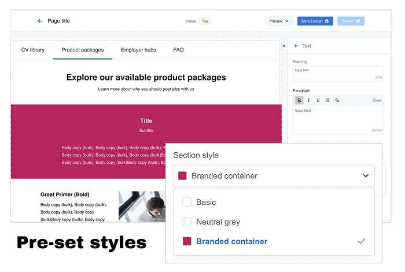This screenshot has width=405, height=272.
Task: Switch to the Employer hubs tab
Action: click(138, 50)
